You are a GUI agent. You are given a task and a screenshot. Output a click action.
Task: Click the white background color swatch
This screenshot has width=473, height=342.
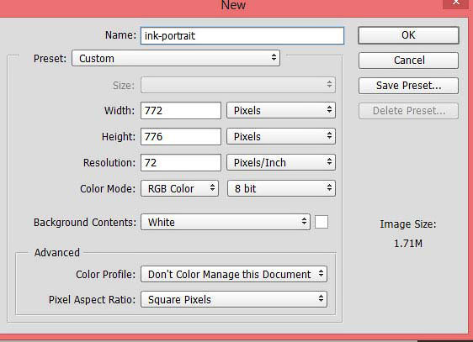pos(322,222)
